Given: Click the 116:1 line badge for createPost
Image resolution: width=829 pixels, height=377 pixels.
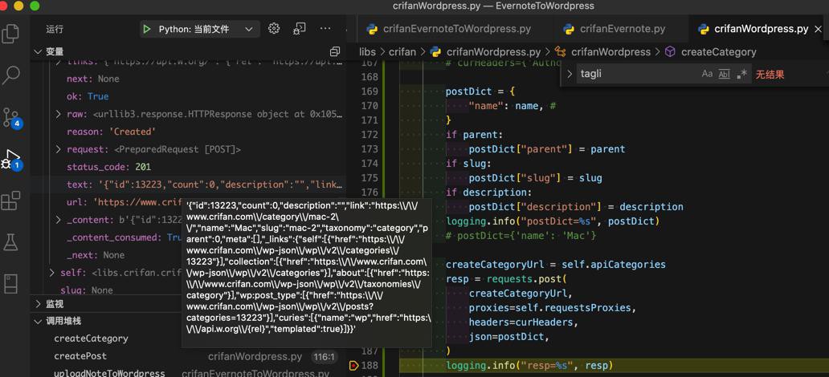Looking at the screenshot, I should click(324, 357).
